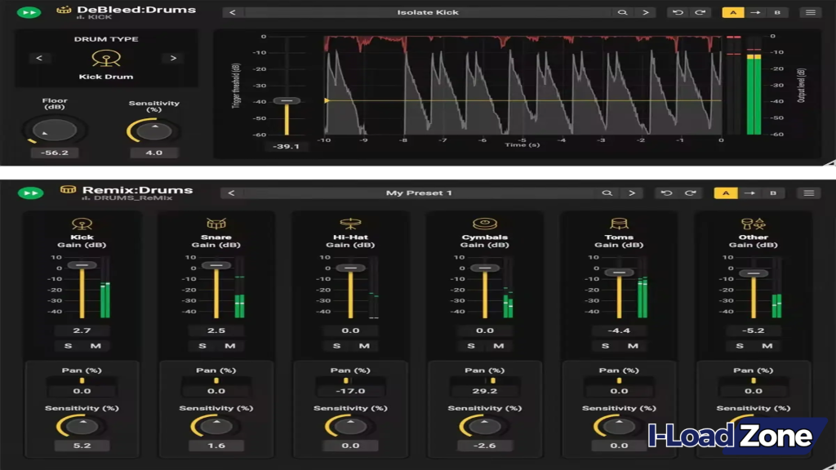836x470 pixels.
Task: Click the previous arrow on Drum Type selector
Action: coord(39,58)
